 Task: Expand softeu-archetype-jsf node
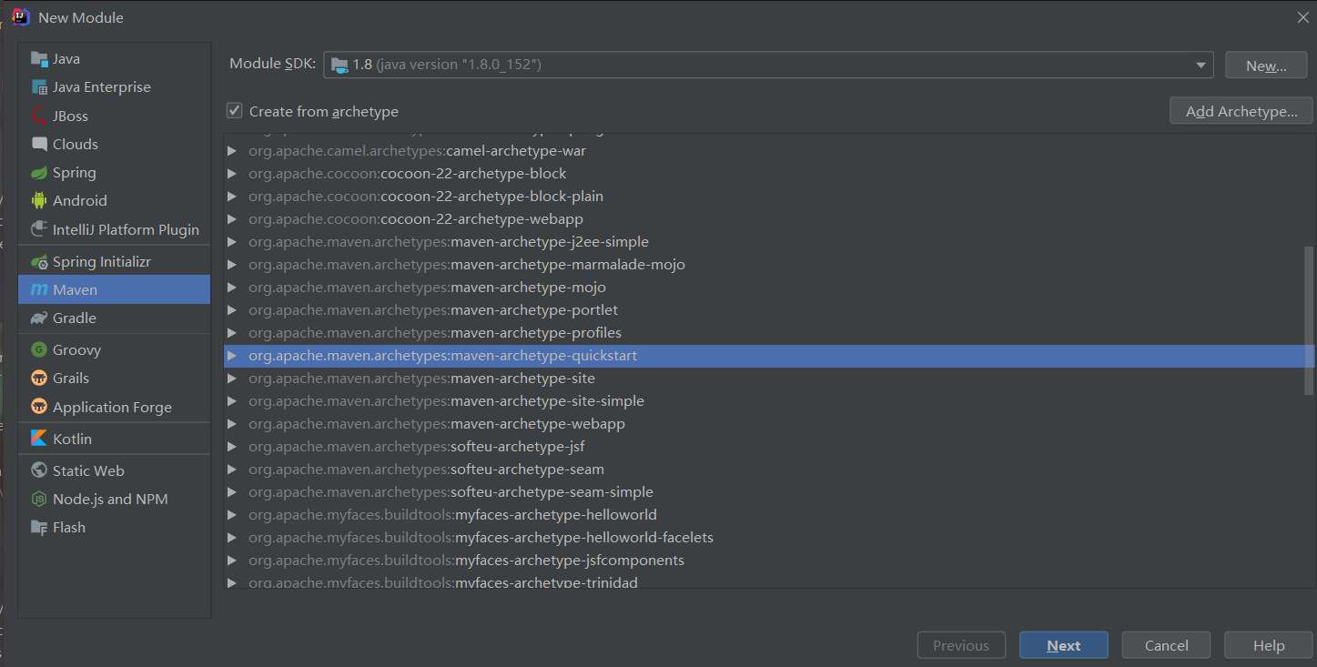[232, 447]
